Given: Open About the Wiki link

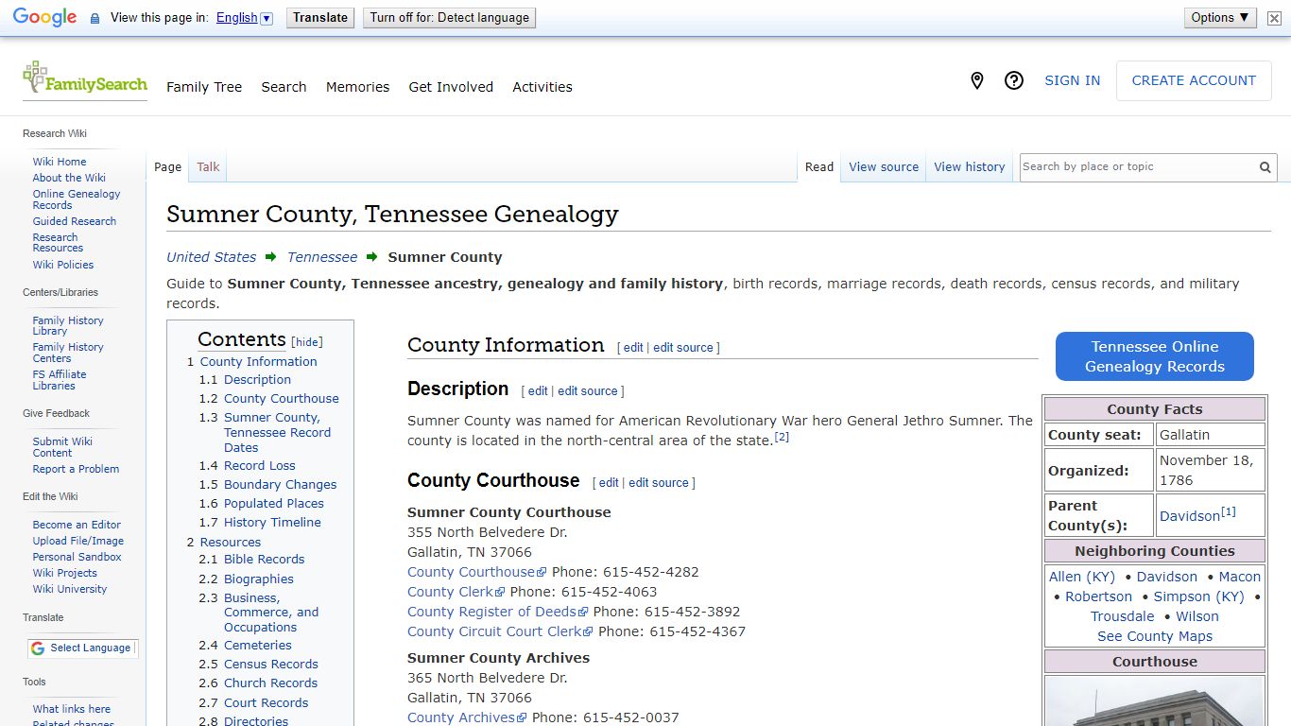Looking at the screenshot, I should pos(69,178).
